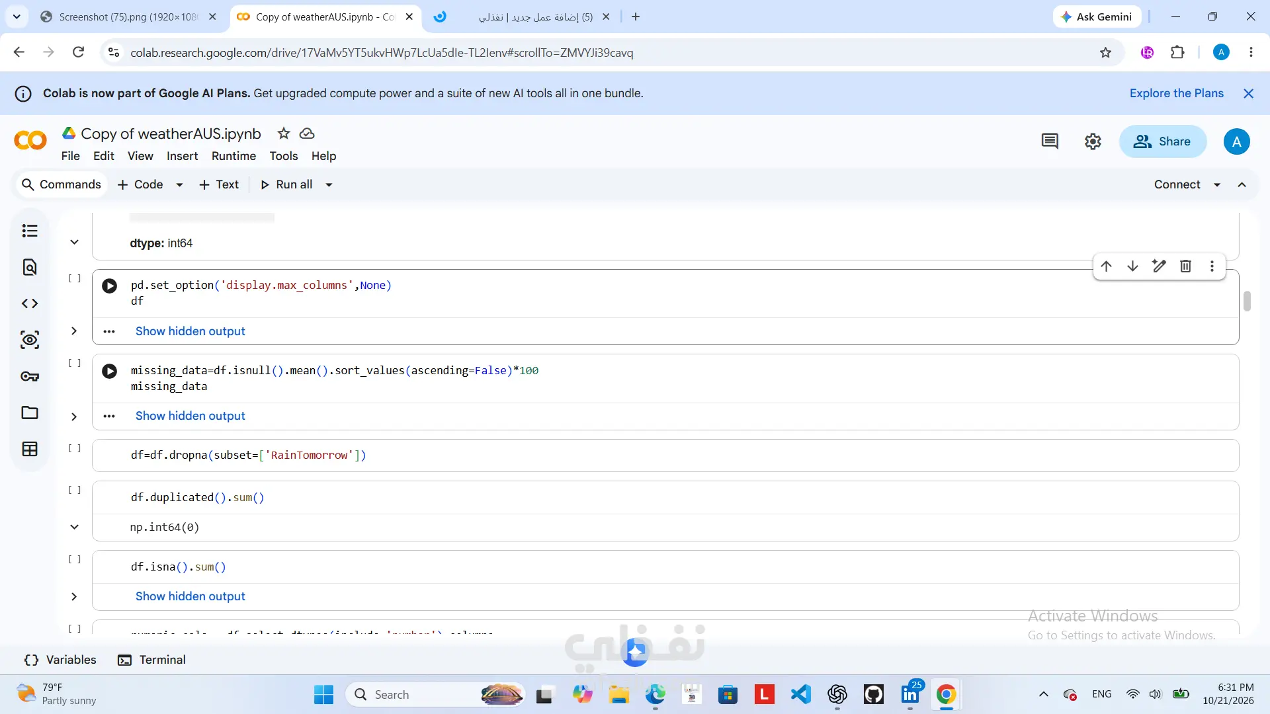Click the notebook vertical scrollbar thumb
Image resolution: width=1270 pixels, height=714 pixels.
(1247, 301)
